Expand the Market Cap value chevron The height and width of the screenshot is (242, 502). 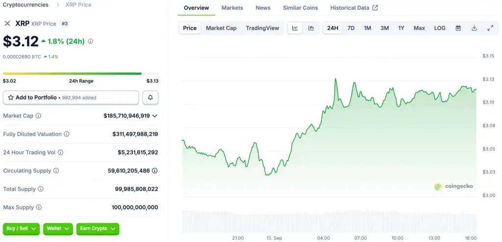(154, 116)
